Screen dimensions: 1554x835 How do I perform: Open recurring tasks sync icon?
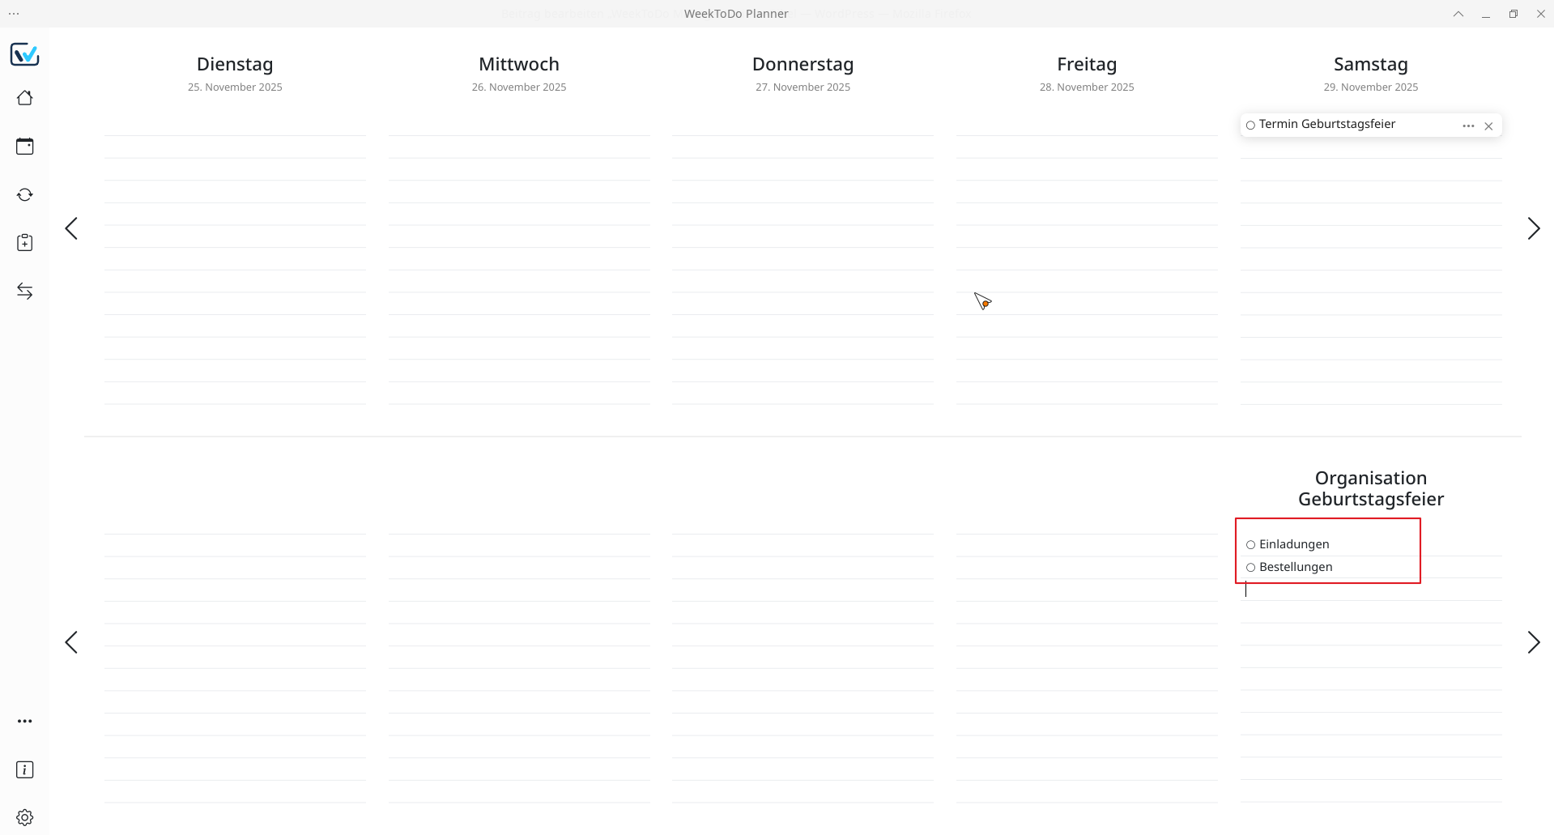point(25,195)
